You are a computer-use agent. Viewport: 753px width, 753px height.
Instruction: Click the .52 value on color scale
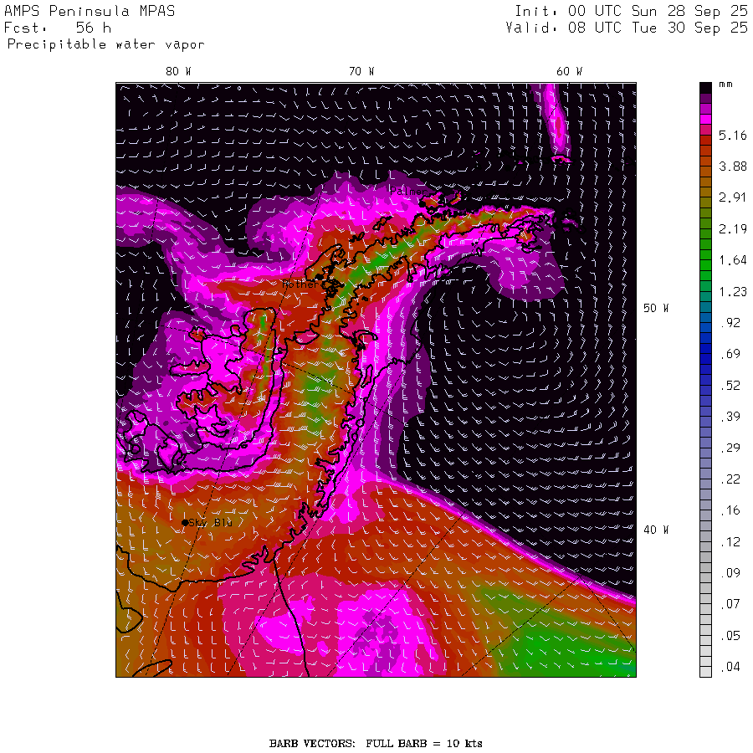point(733,386)
